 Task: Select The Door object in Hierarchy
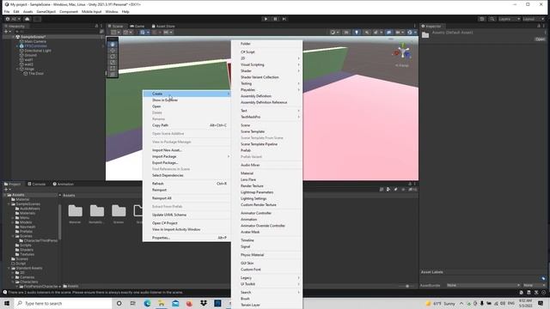pos(36,74)
